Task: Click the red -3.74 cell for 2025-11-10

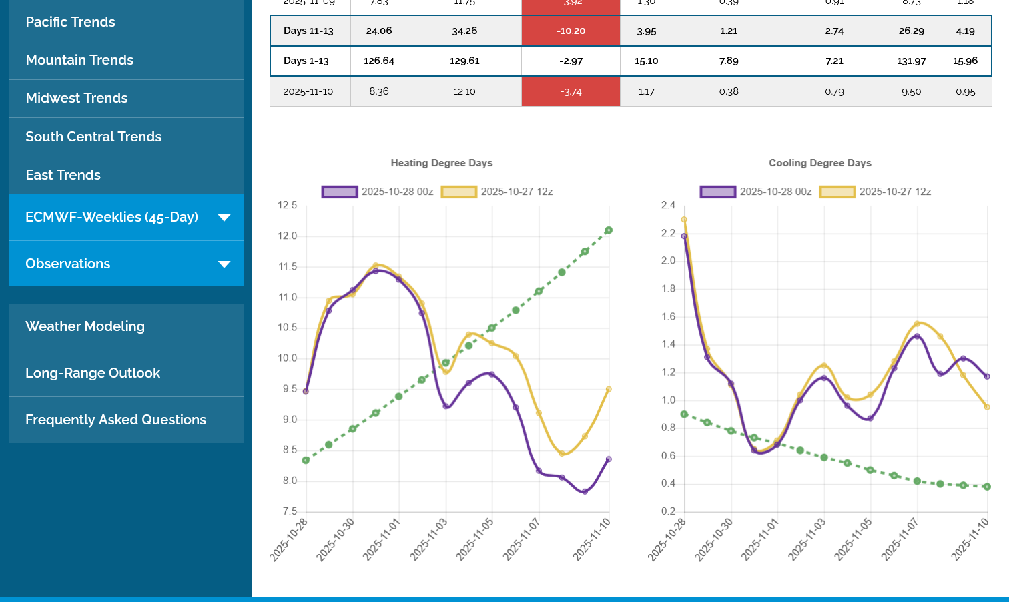Action: (571, 92)
